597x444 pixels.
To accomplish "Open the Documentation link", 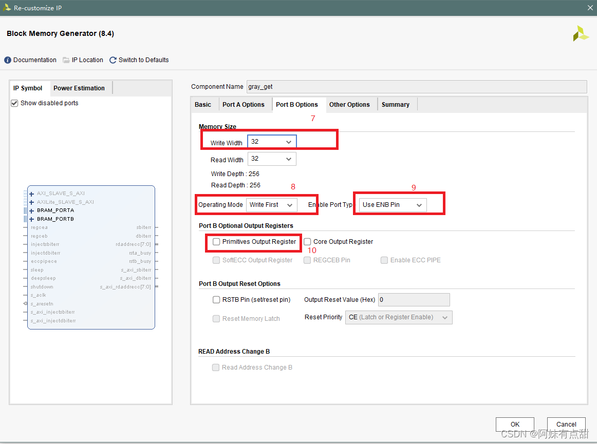I will coord(34,60).
